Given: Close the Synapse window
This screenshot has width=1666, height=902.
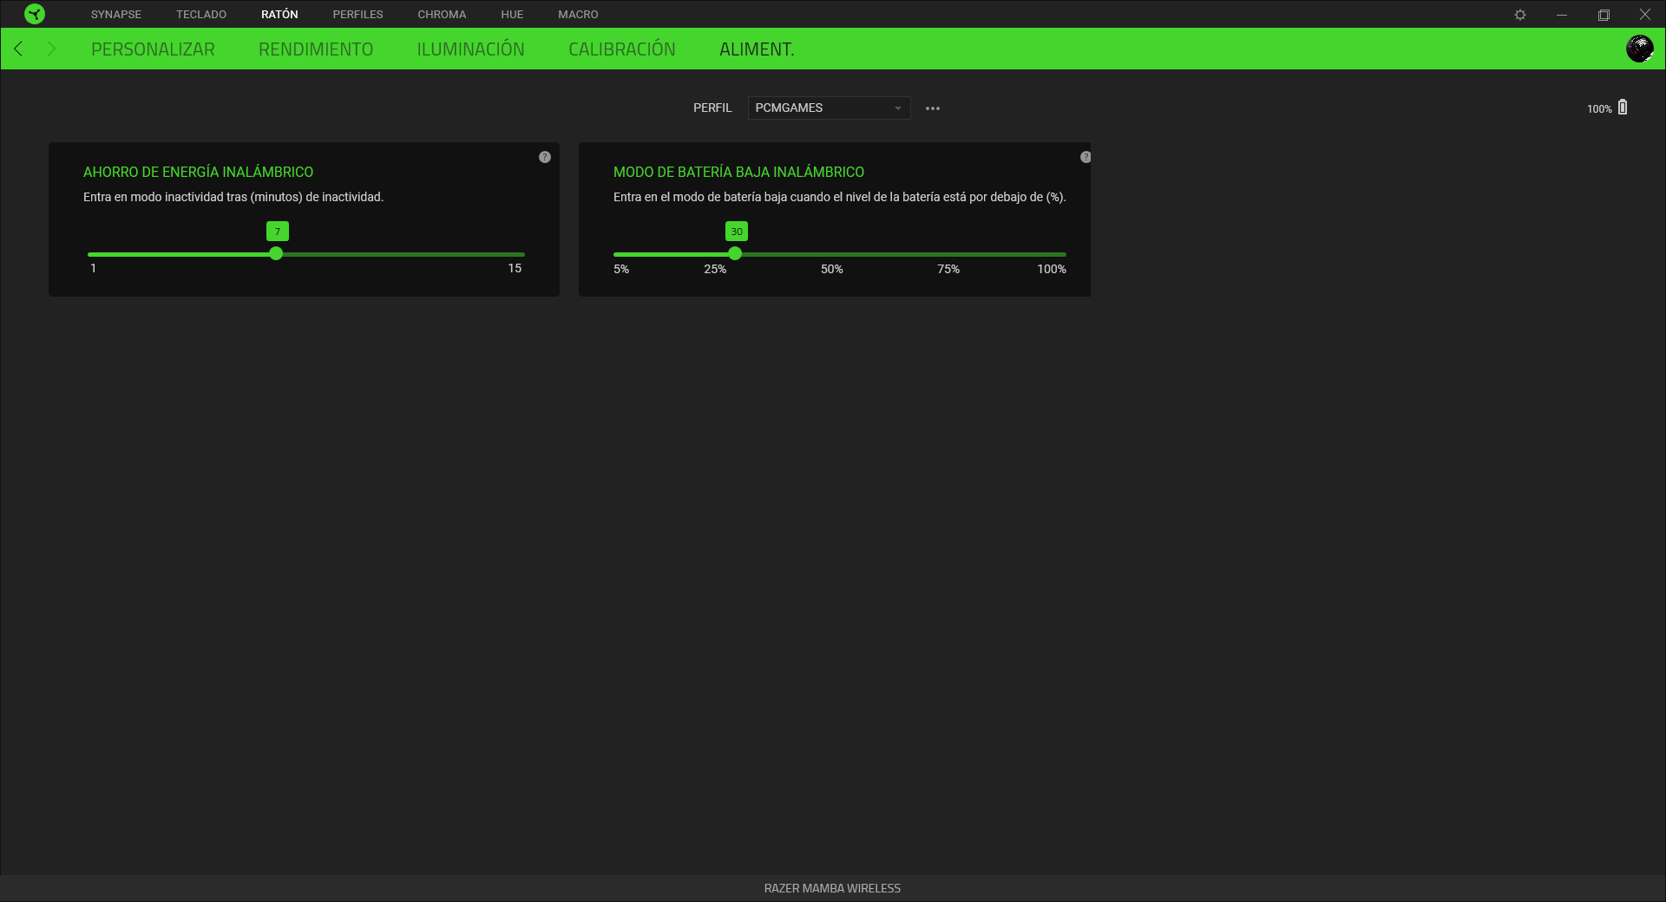Looking at the screenshot, I should click(x=1644, y=15).
